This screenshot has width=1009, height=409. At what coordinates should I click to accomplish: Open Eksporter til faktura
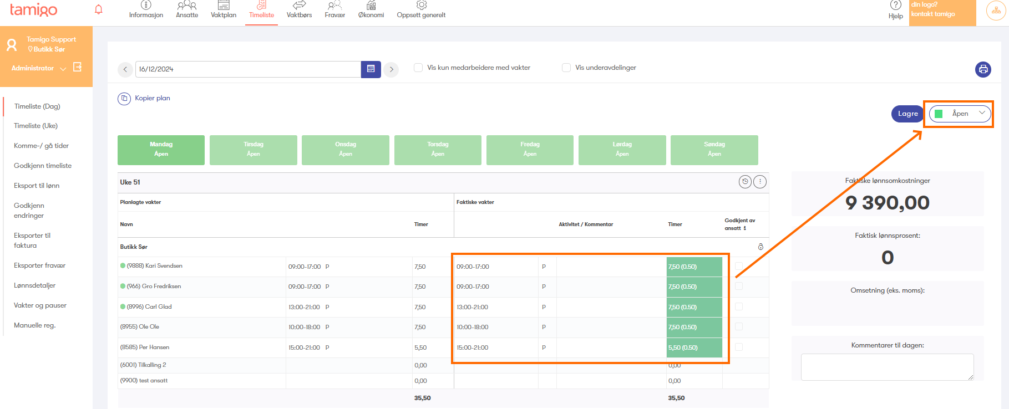tap(32, 241)
